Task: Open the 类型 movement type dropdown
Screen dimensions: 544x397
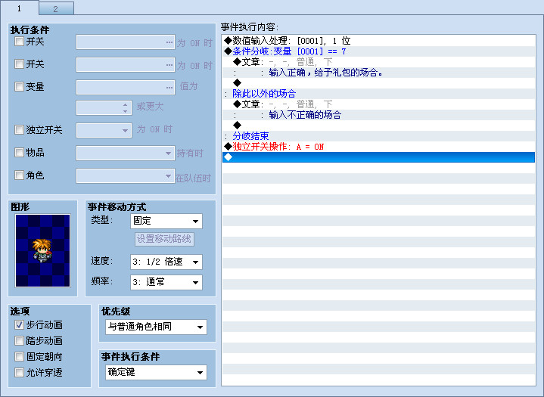Action: click(x=166, y=222)
